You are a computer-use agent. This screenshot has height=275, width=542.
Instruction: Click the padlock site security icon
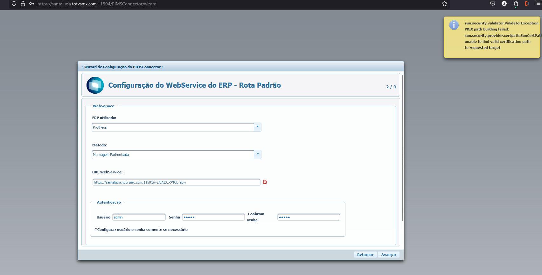pos(23,4)
